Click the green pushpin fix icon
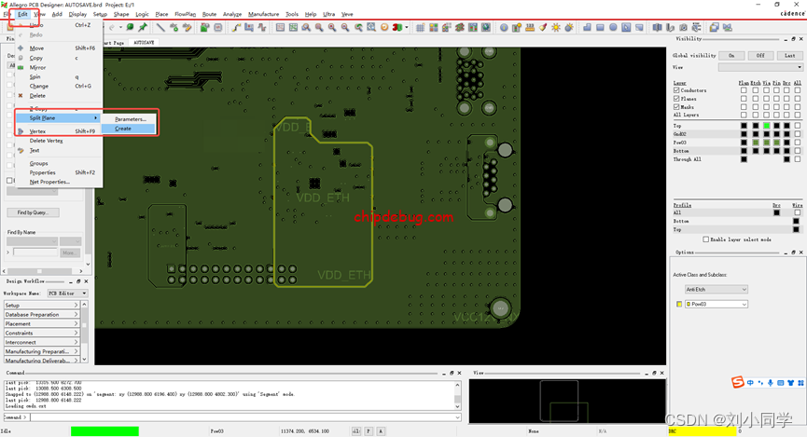The width and height of the screenshot is (807, 437). click(x=144, y=28)
